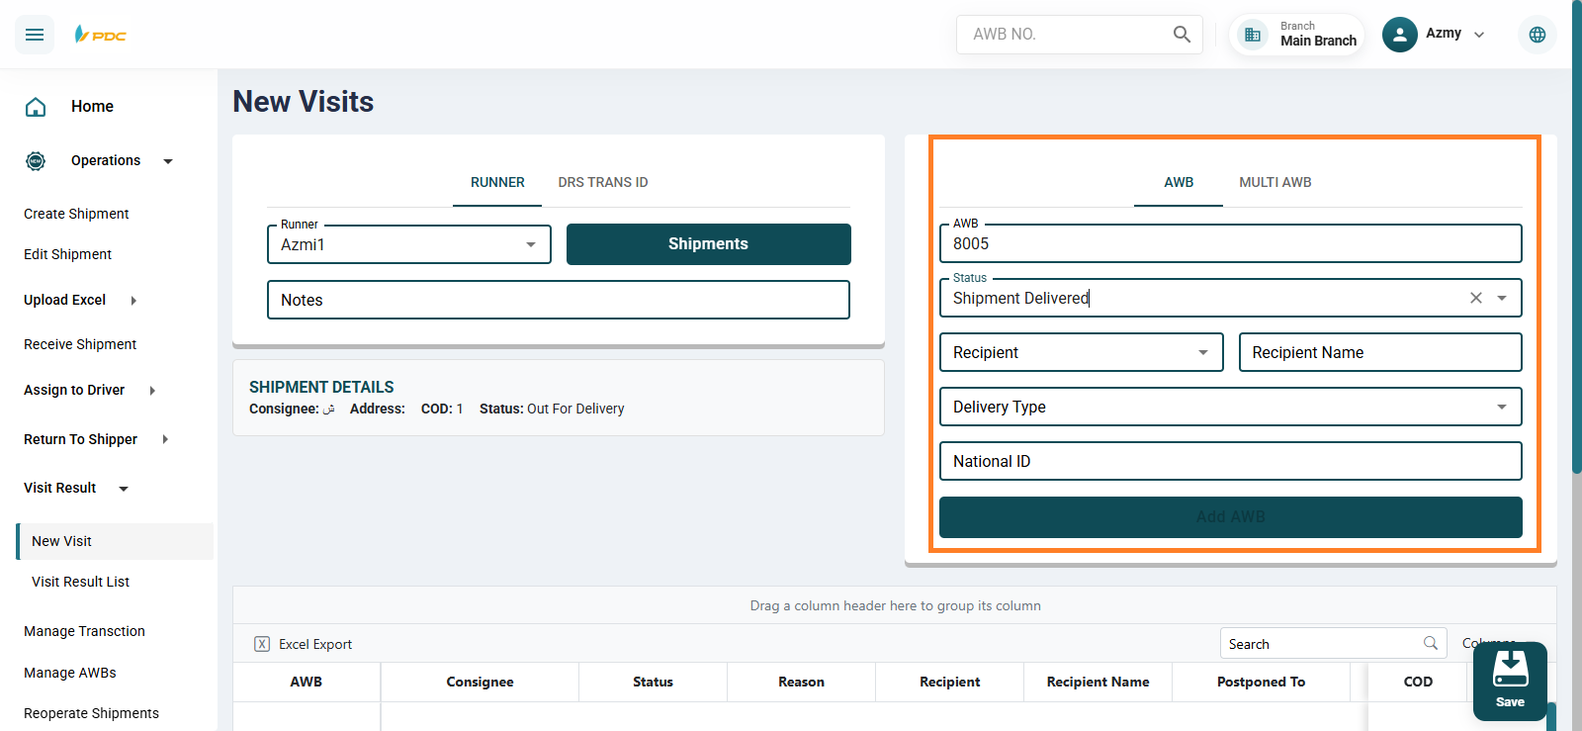This screenshot has height=731, width=1582.
Task: Clear the Shipment Delivered status selection
Action: pyautogui.click(x=1475, y=298)
